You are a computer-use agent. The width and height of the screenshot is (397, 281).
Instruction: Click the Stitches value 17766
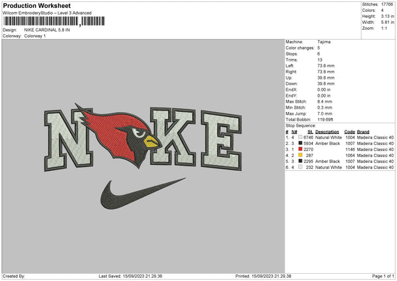387,5
